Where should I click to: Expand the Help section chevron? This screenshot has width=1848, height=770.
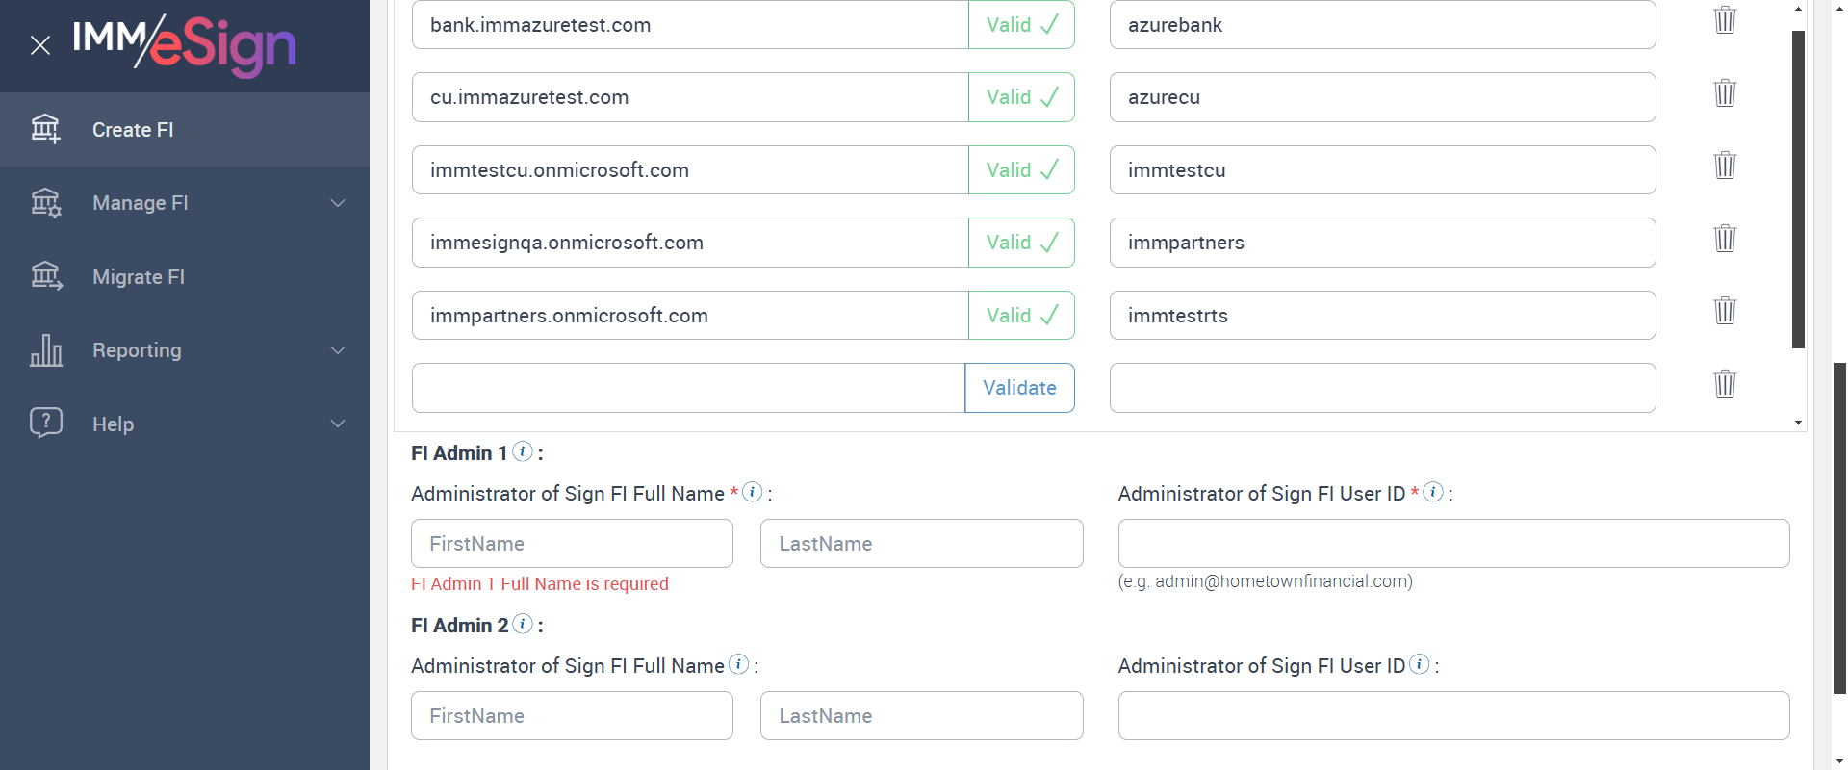pos(337,423)
